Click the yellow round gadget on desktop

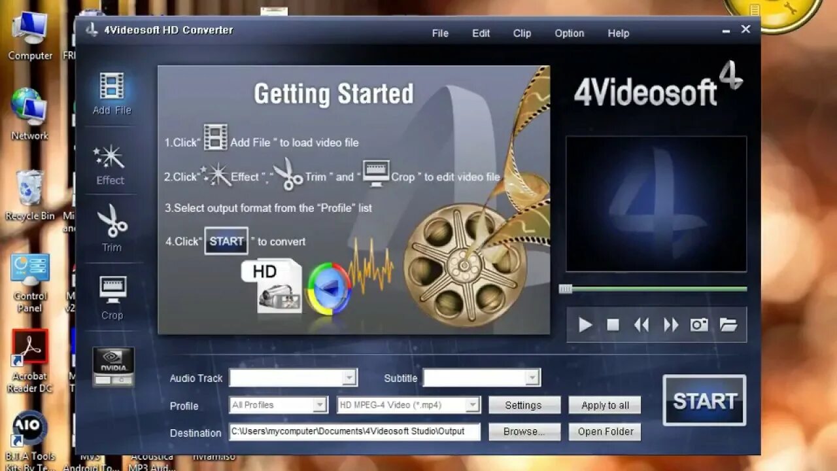point(773,12)
